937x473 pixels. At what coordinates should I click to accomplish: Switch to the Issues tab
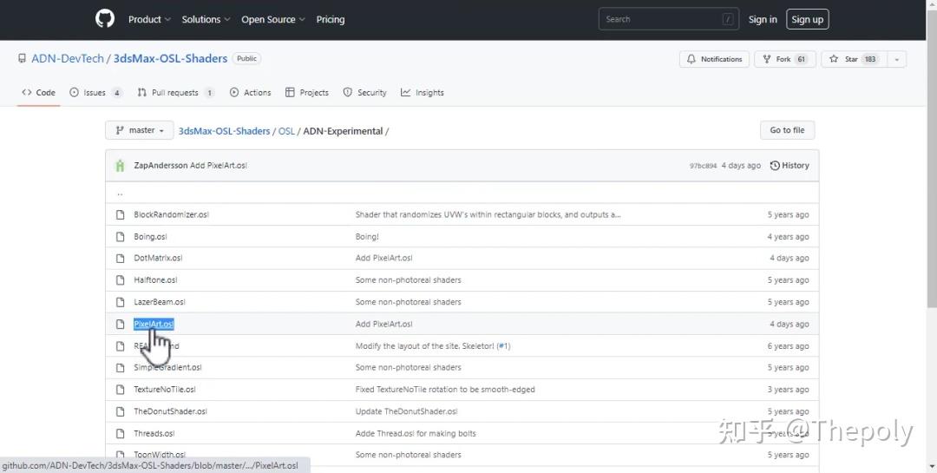(x=95, y=93)
